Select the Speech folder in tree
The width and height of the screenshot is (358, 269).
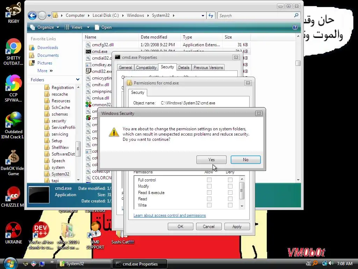point(58,160)
